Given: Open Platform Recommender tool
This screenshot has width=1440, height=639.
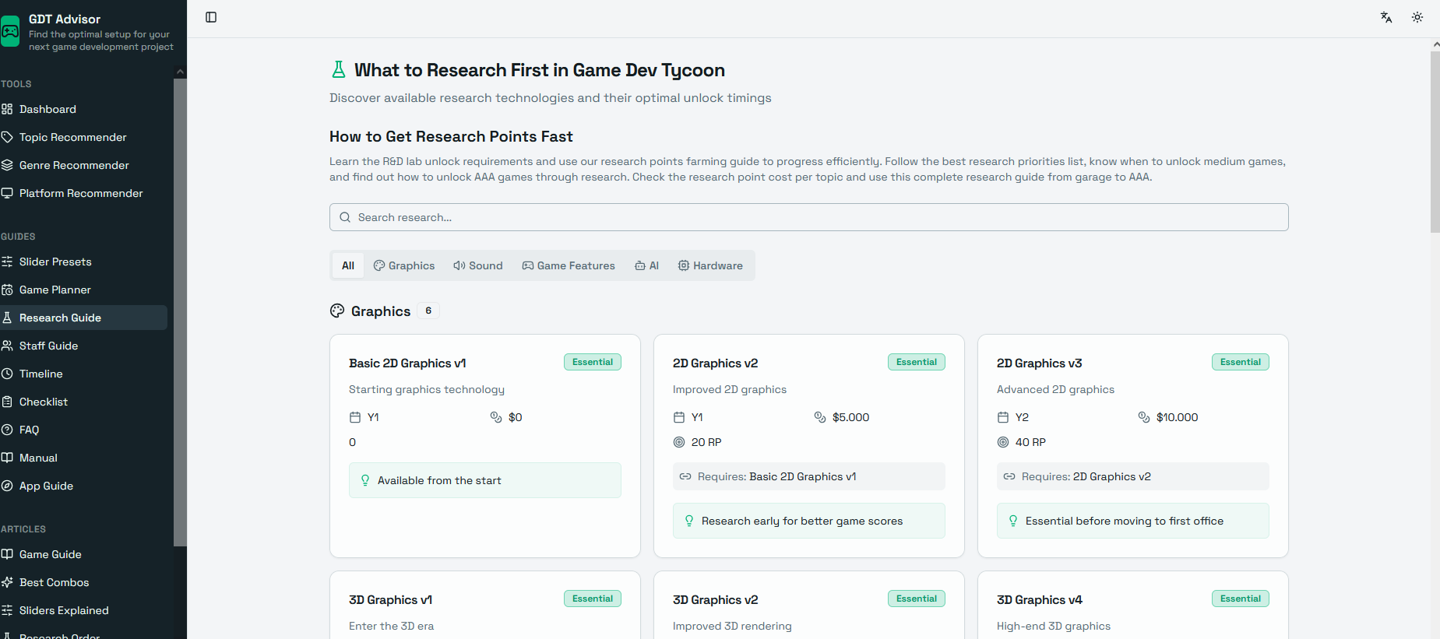Looking at the screenshot, I should pyautogui.click(x=83, y=193).
